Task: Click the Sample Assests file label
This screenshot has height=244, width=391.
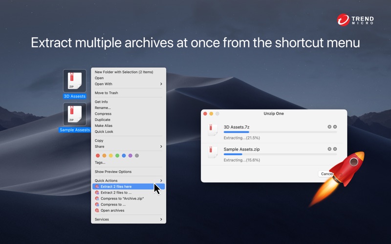Action: click(x=75, y=130)
